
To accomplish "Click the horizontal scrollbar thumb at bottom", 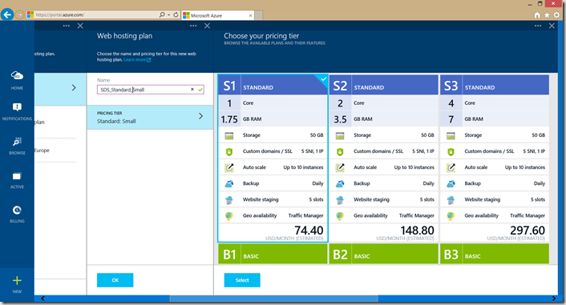I will (274, 299).
